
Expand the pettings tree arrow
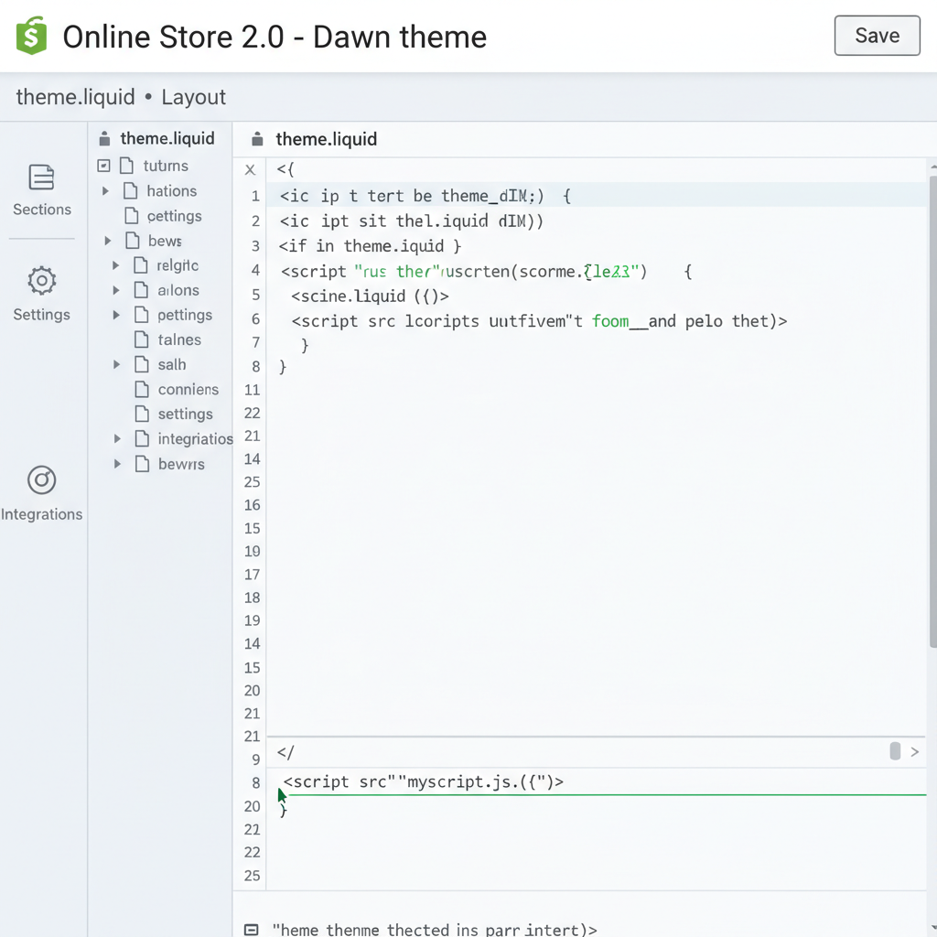(116, 315)
